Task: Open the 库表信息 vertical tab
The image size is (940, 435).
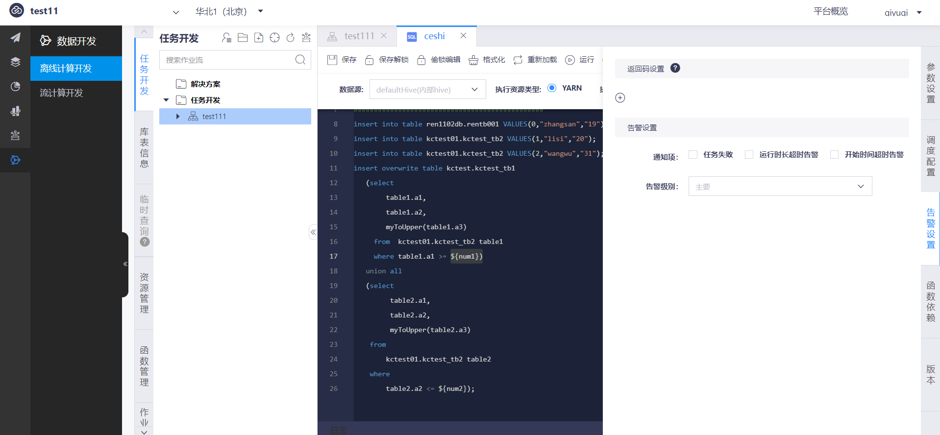Action: [x=144, y=147]
